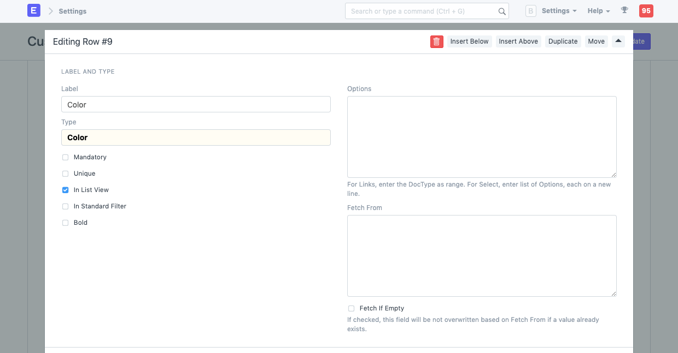The width and height of the screenshot is (678, 353).
Task: Delete this row with the red trash icon
Action: 436,41
